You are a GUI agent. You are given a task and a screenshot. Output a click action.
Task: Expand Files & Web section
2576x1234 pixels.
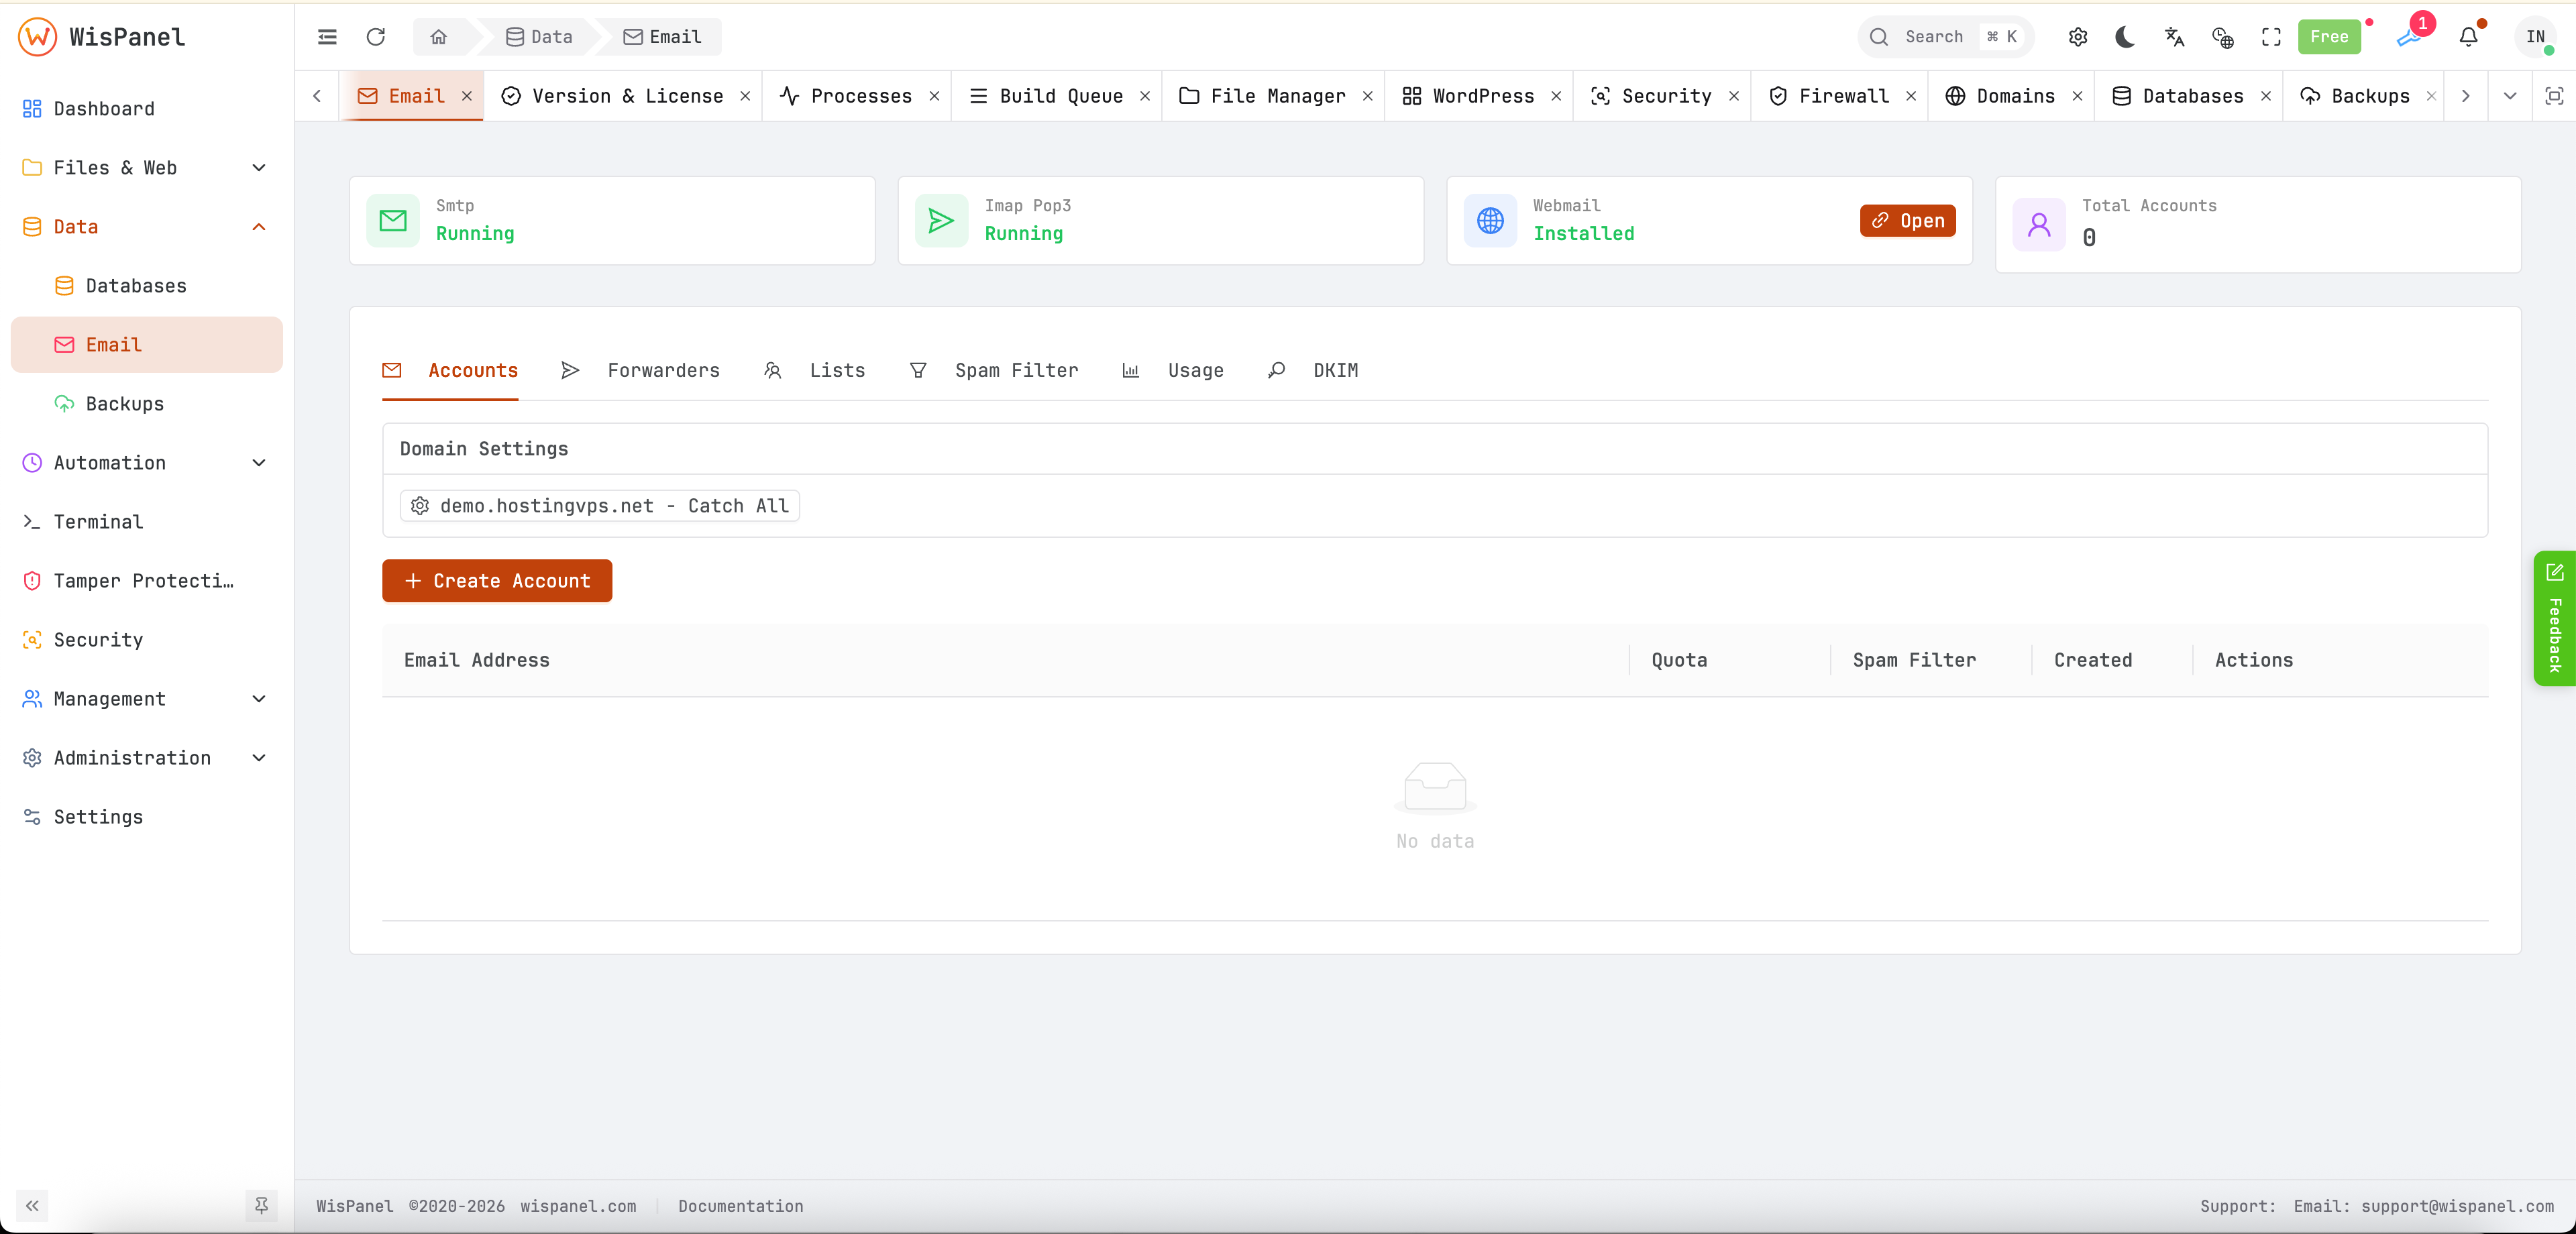[x=147, y=167]
